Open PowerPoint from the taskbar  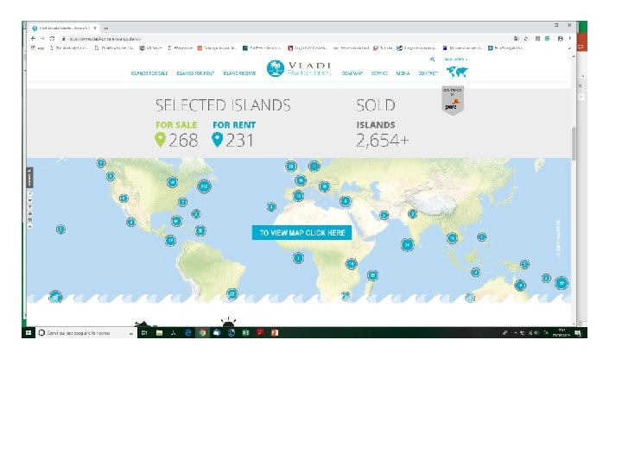275,333
